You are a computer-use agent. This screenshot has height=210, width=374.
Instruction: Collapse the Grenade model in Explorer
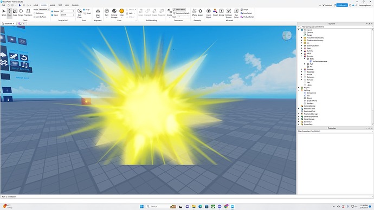pos(302,56)
